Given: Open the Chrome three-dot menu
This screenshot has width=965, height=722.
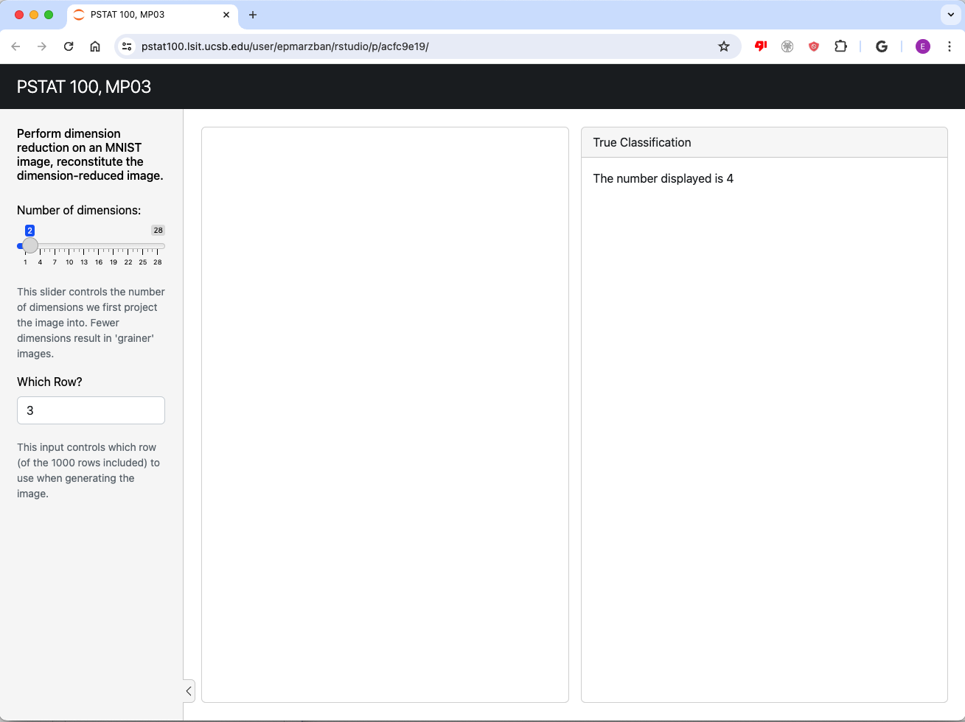Looking at the screenshot, I should click(x=950, y=46).
